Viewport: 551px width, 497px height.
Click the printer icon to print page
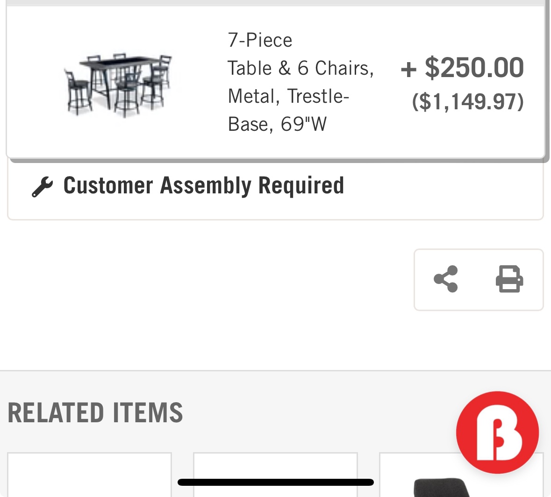pos(509,279)
